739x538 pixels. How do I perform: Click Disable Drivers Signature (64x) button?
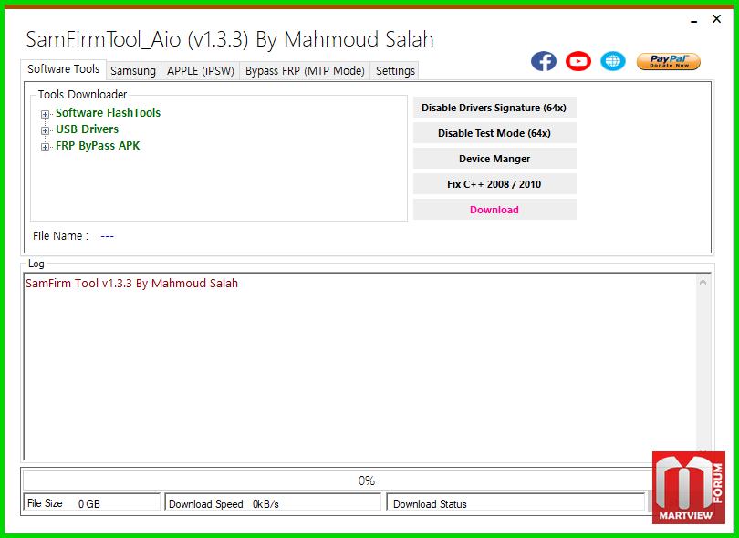(x=494, y=108)
